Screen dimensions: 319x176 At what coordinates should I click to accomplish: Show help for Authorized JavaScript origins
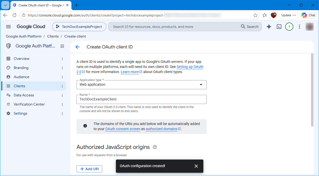[155, 147]
